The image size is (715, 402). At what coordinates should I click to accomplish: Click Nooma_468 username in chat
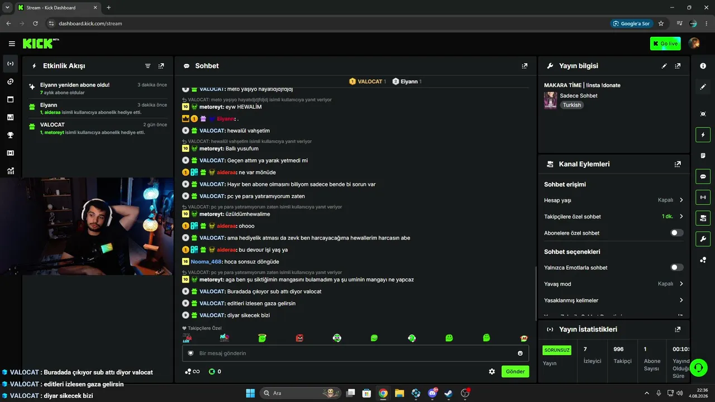(x=206, y=262)
